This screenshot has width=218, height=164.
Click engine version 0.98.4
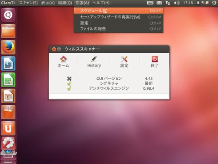click(x=149, y=88)
